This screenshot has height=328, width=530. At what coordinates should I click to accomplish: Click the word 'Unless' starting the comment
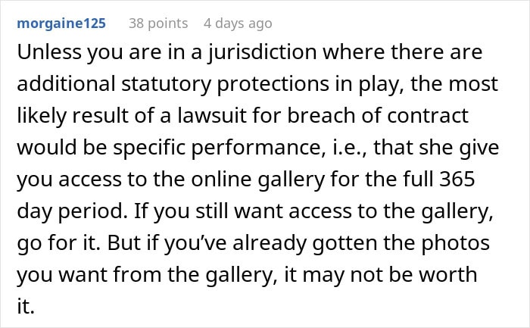click(x=49, y=52)
